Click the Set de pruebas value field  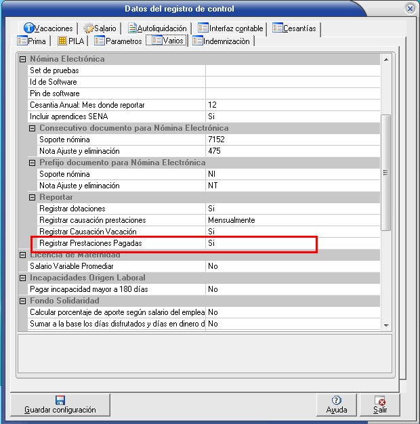(293, 70)
